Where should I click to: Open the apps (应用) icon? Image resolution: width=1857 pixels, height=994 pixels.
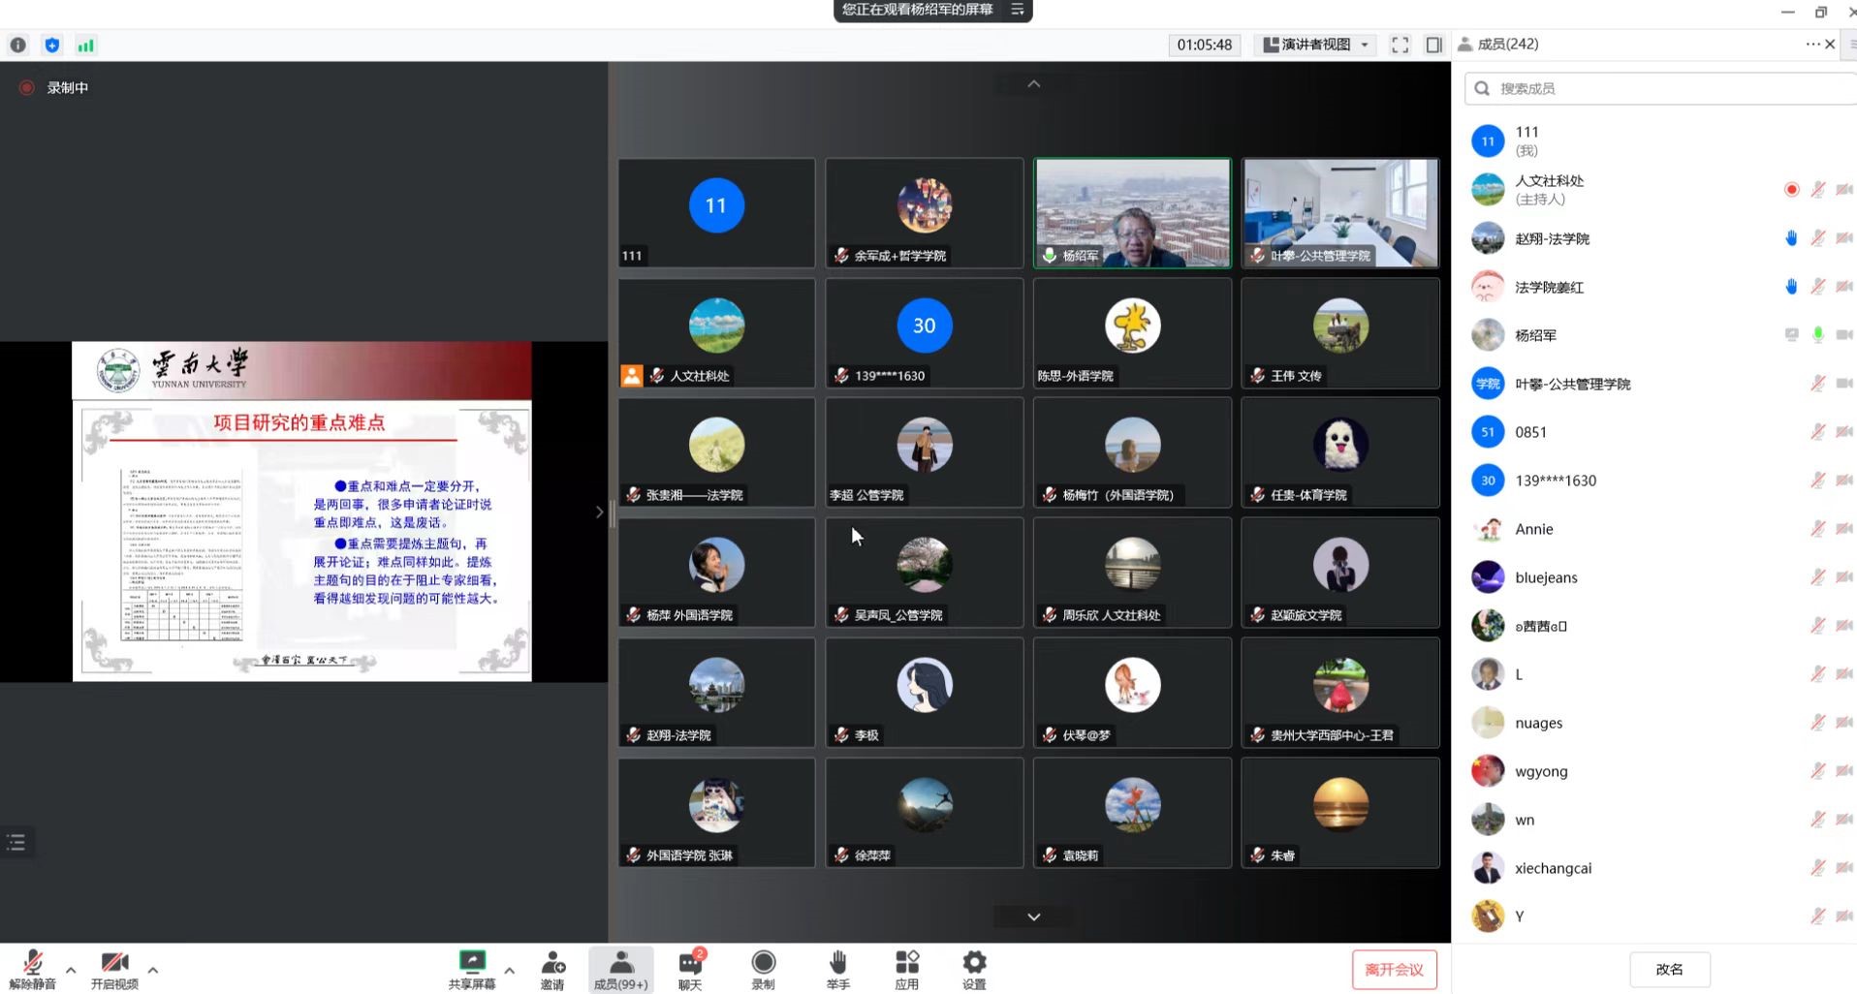(x=906, y=963)
